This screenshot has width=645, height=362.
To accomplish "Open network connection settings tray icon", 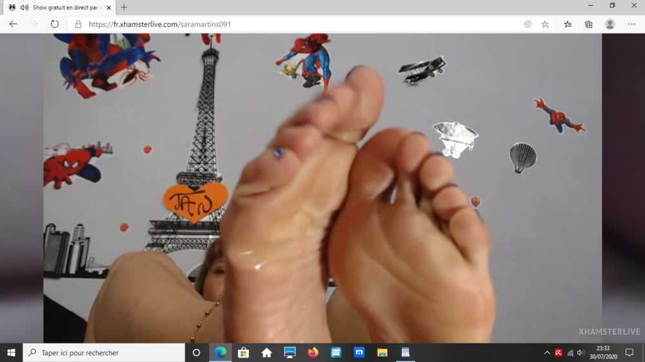I will pos(570,352).
